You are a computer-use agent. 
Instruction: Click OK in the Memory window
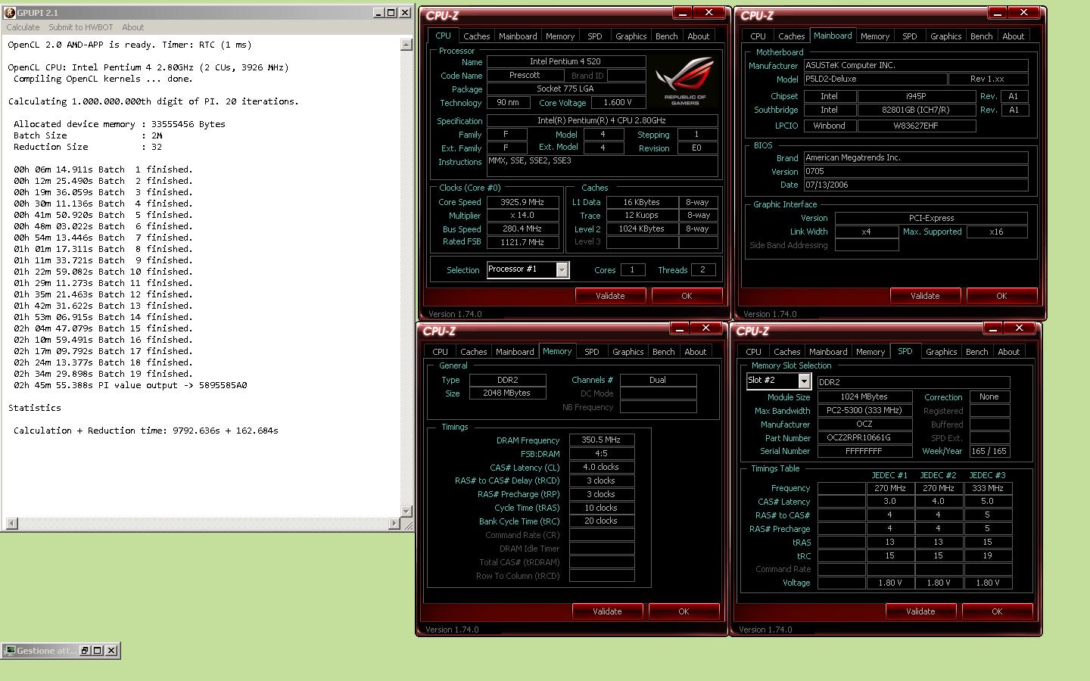[x=684, y=611]
